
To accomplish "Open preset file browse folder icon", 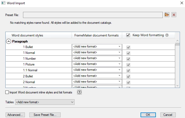I will click(167, 15).
